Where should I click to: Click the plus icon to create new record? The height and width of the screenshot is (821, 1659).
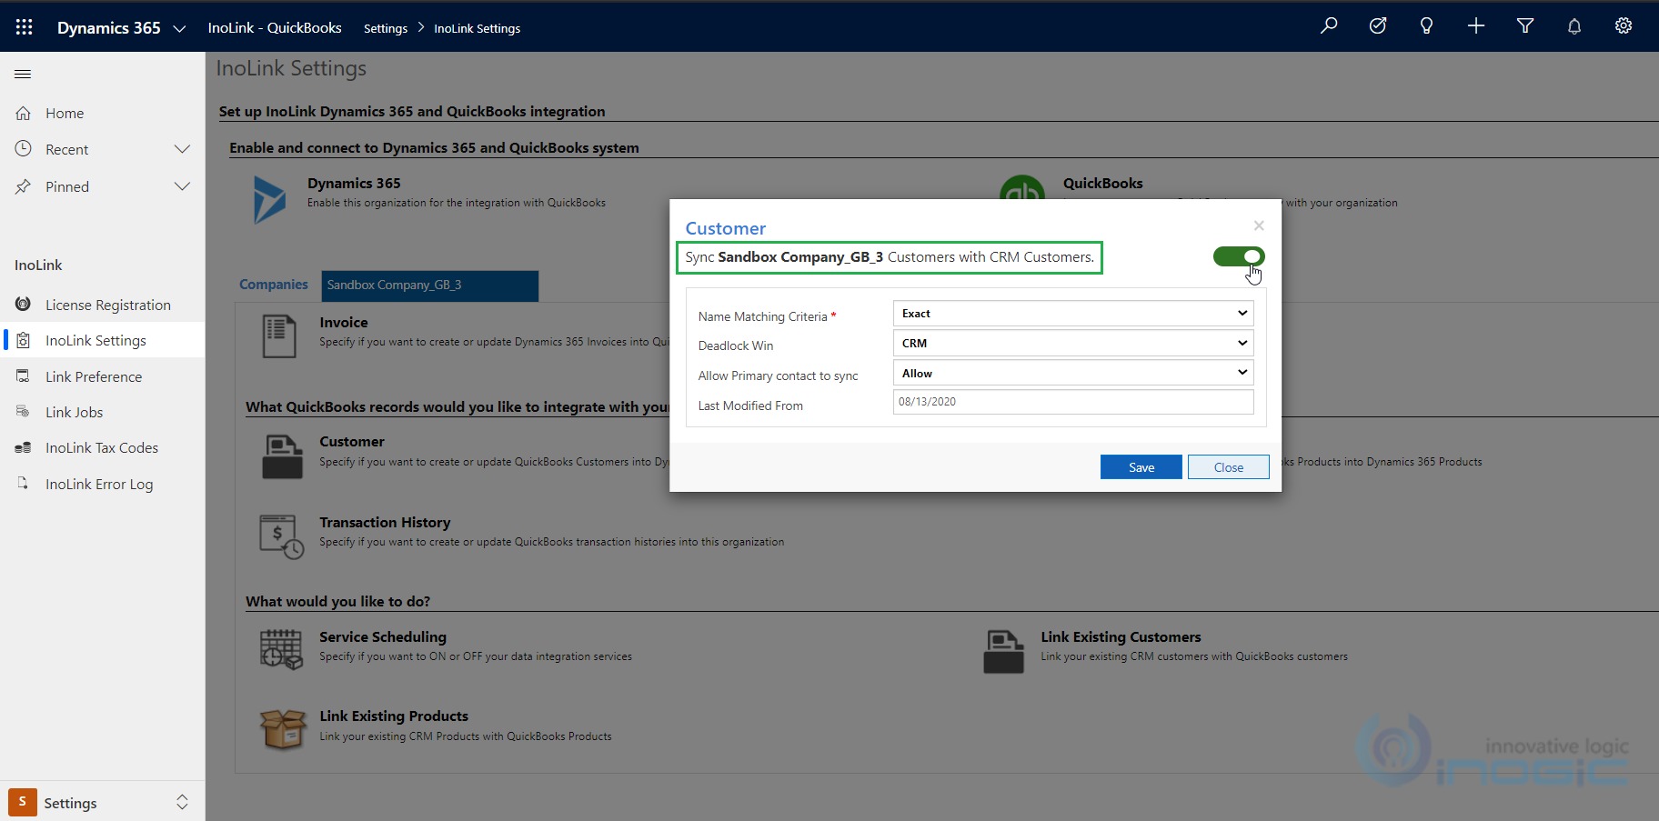1476,26
